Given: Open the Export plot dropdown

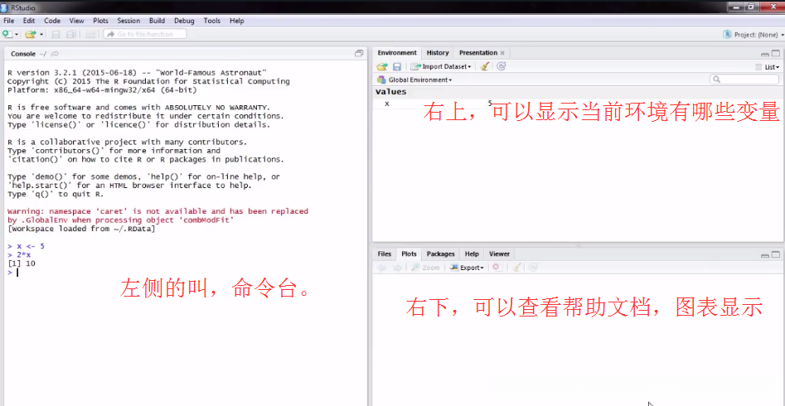Looking at the screenshot, I should pos(467,268).
